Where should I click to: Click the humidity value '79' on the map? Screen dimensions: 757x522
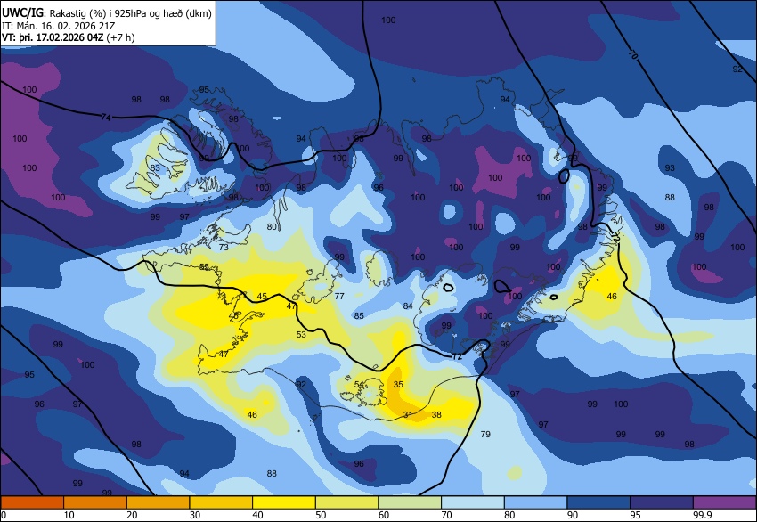point(485,434)
